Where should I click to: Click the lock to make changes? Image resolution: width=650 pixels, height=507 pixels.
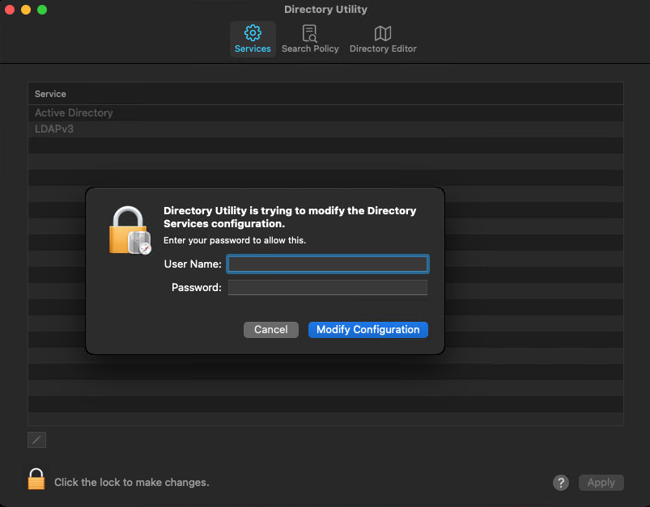click(36, 479)
